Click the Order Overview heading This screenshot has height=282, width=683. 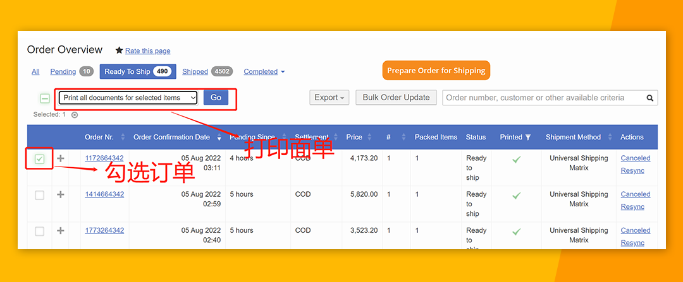click(65, 50)
